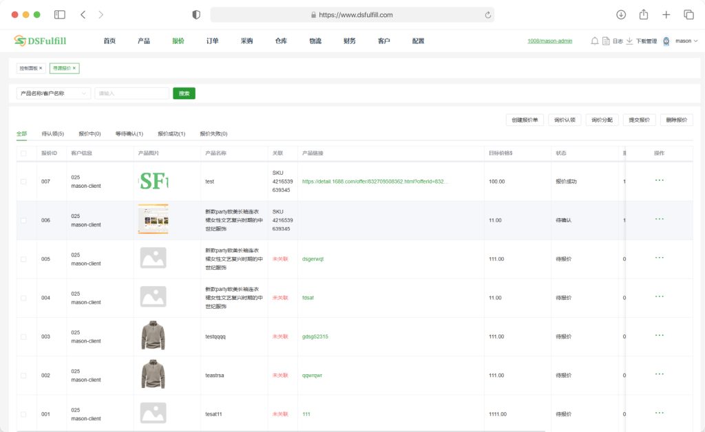Open the three-dot actions for quote 007
This screenshot has height=432, width=705.
(x=659, y=180)
